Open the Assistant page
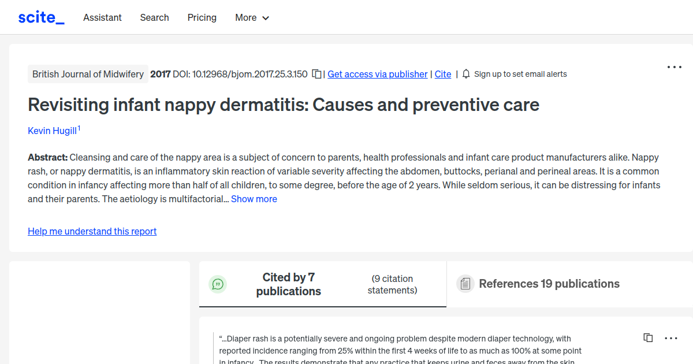The image size is (693, 364). pos(102,17)
